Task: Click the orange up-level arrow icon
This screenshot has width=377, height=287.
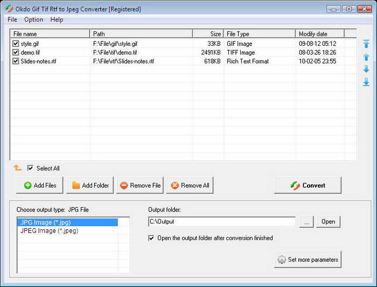Action: pyautogui.click(x=18, y=168)
